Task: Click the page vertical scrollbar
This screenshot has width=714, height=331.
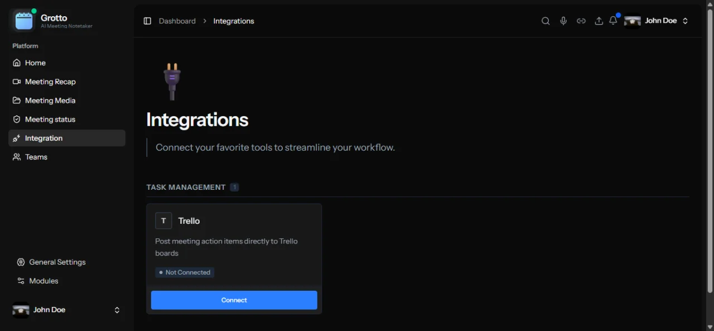Action: click(710, 151)
